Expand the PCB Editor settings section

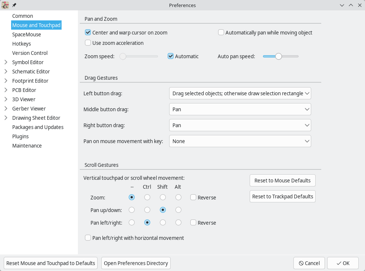point(6,90)
